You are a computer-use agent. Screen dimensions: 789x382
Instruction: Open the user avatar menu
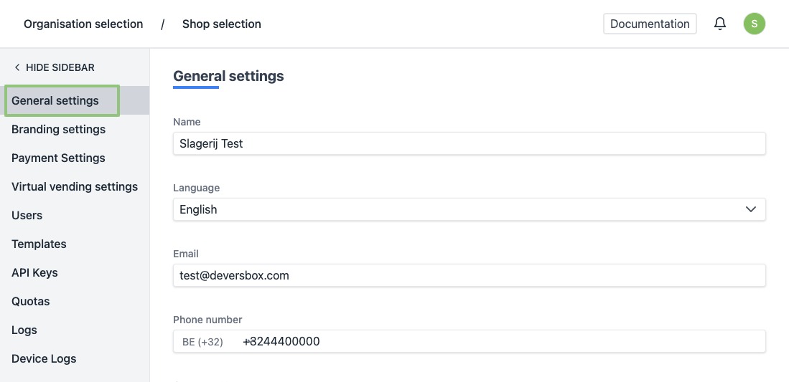(754, 24)
